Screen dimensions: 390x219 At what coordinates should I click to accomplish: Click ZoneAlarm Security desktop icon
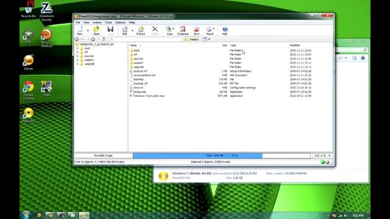[46, 12]
